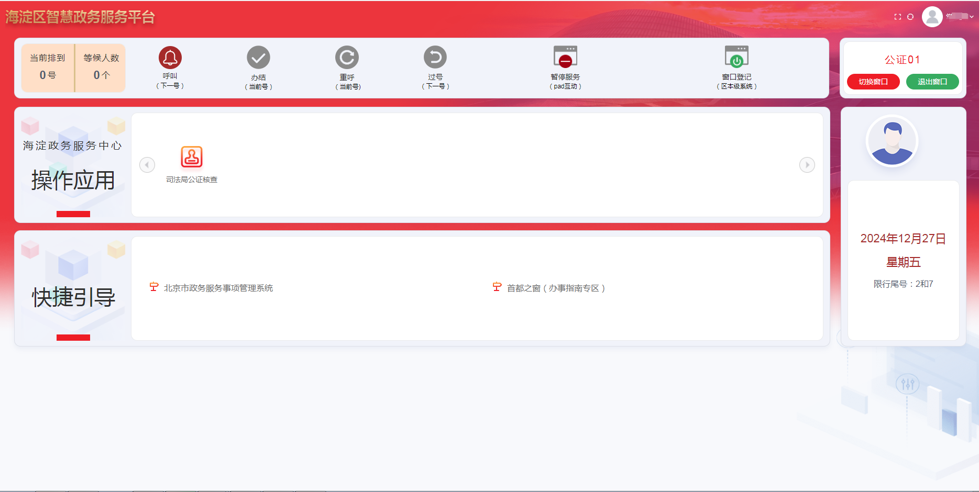979x492 pixels.
Task: Click the 暂停服务 pause service icon
Action: (x=565, y=57)
